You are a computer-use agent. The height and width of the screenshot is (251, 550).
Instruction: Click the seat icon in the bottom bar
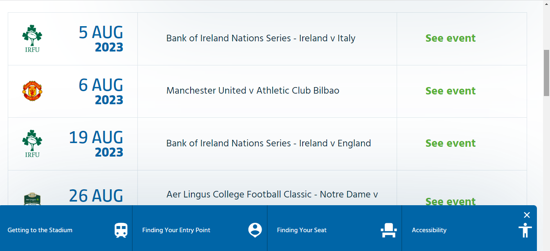[x=388, y=230]
